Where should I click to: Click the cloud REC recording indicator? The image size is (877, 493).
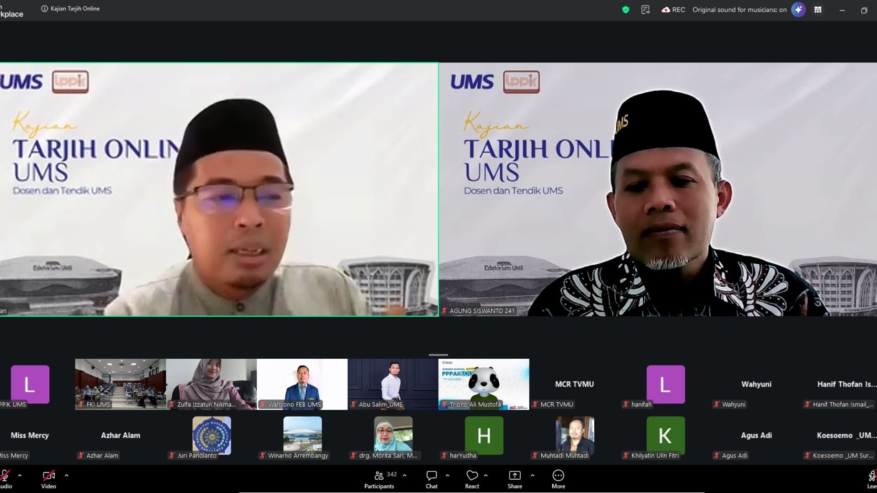(x=673, y=10)
